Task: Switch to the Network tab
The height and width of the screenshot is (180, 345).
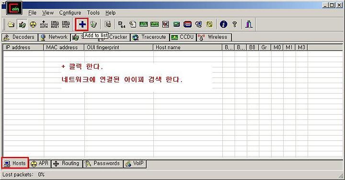Action: point(54,37)
